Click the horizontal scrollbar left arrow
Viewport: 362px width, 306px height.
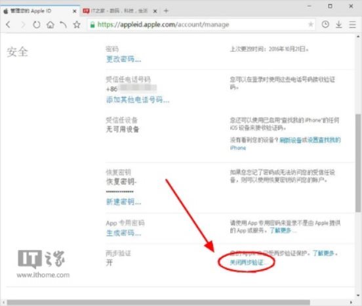point(3,302)
